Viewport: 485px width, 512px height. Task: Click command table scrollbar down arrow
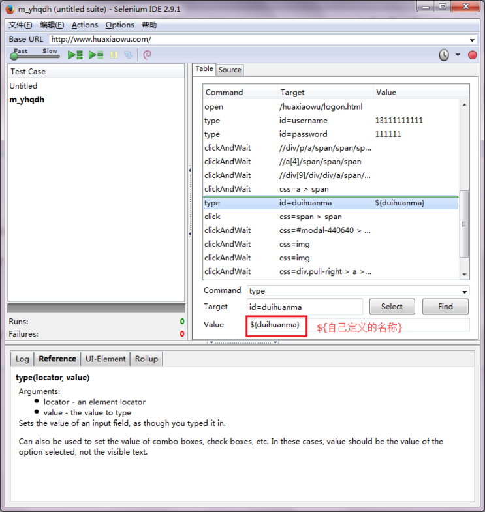(464, 275)
